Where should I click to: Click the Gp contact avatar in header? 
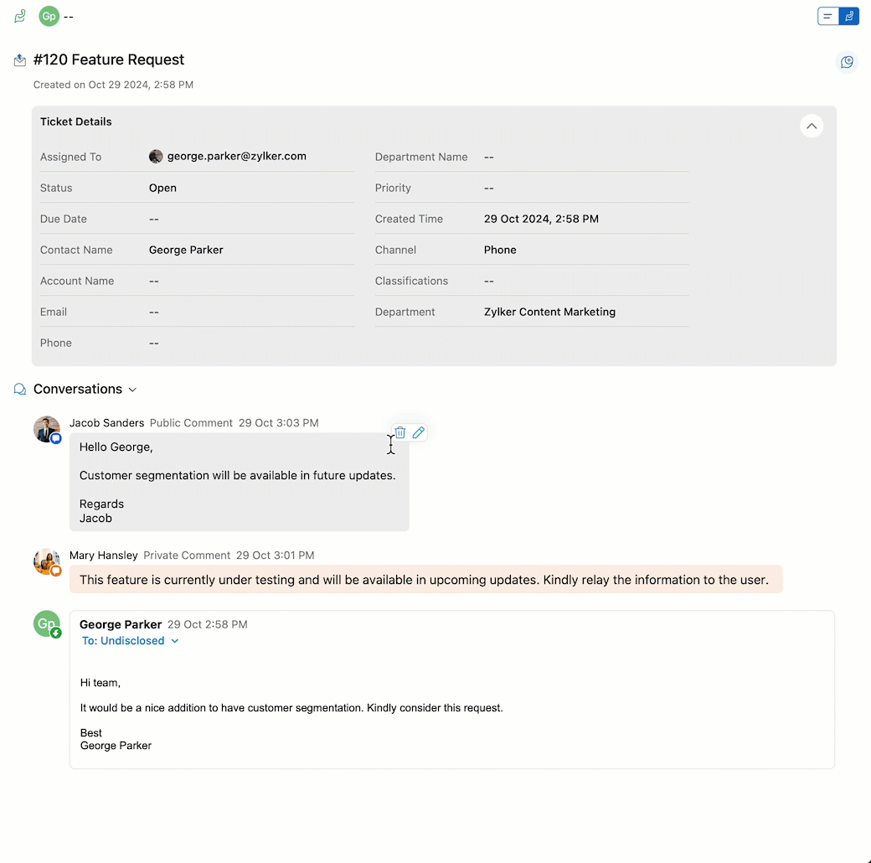49,16
